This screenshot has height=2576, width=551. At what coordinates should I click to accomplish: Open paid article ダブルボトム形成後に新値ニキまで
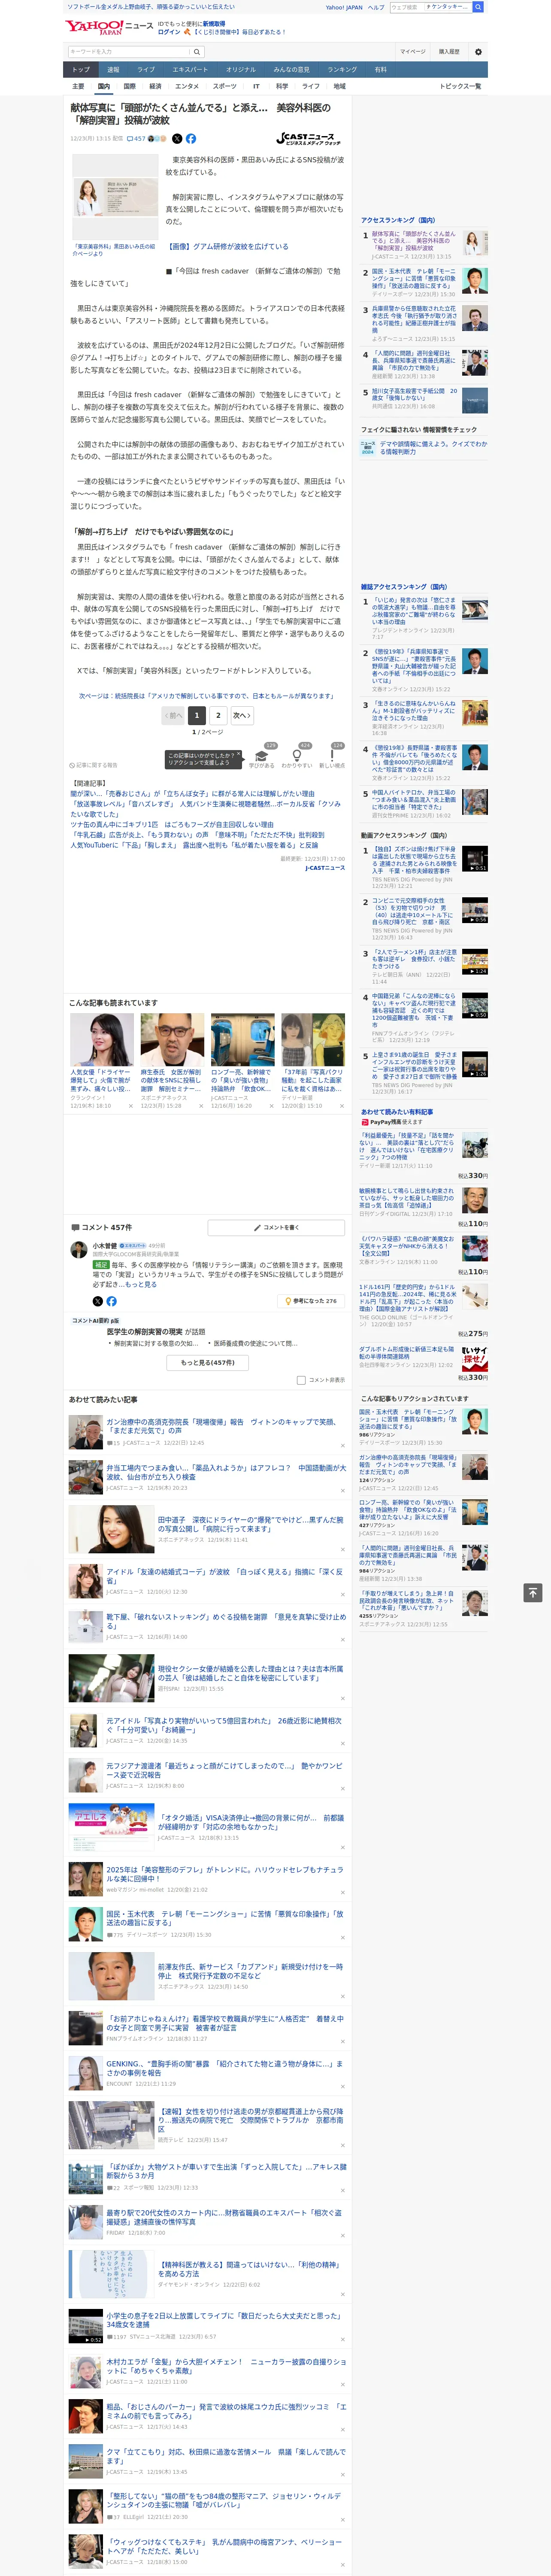tap(406, 1352)
